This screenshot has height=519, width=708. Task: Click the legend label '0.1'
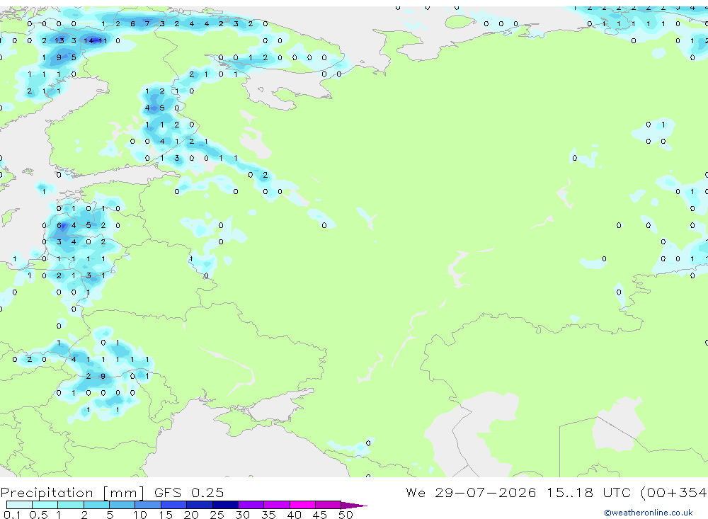(x=12, y=515)
